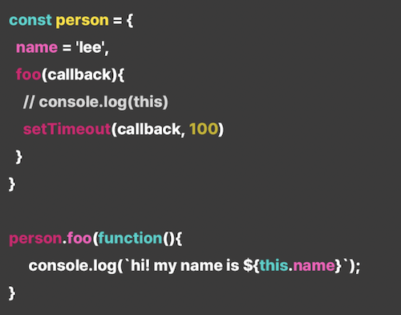Screen dimensions: 401x315
Task: Click the const keyword
Action: [x=30, y=20]
